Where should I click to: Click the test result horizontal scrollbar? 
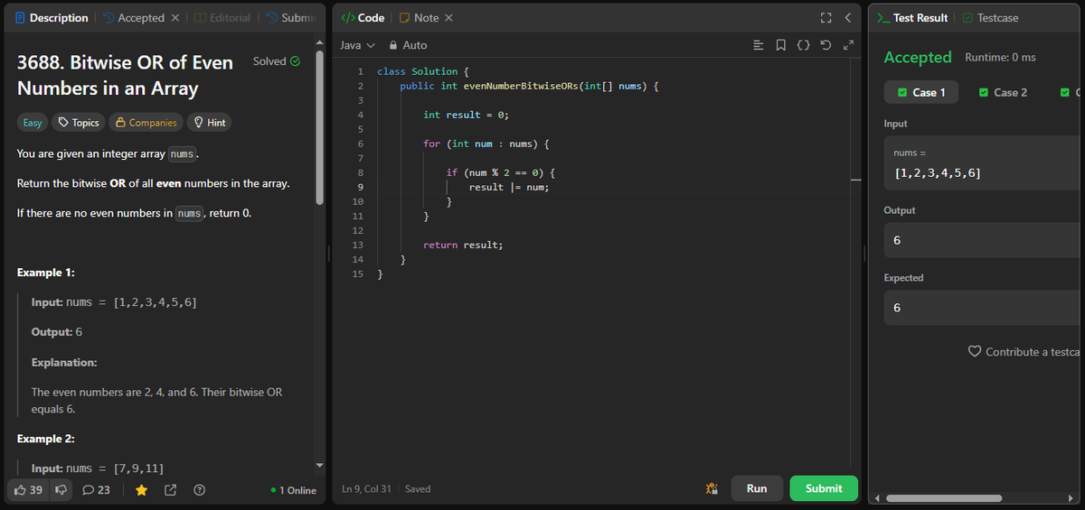[944, 497]
